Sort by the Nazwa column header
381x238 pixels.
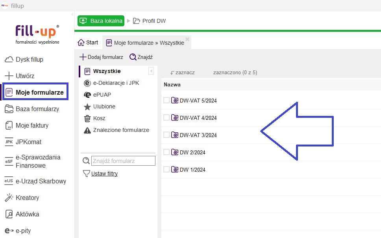click(172, 84)
